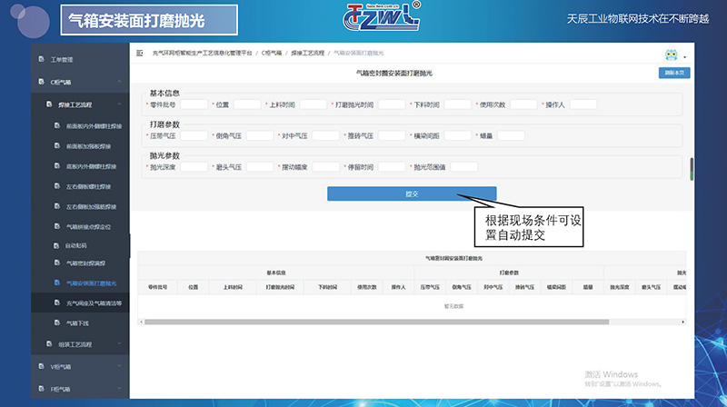Screen dimensions: 727x407
Task: Click the owl user avatar
Action: coord(671,55)
